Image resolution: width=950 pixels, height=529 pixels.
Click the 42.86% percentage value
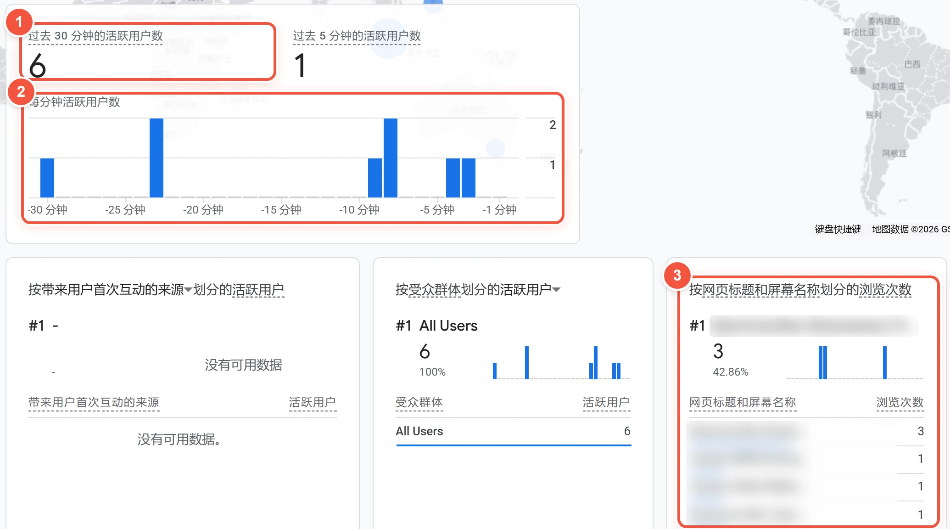[x=731, y=372]
